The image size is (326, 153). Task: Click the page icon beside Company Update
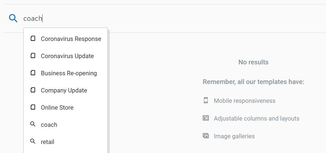pos(33,90)
